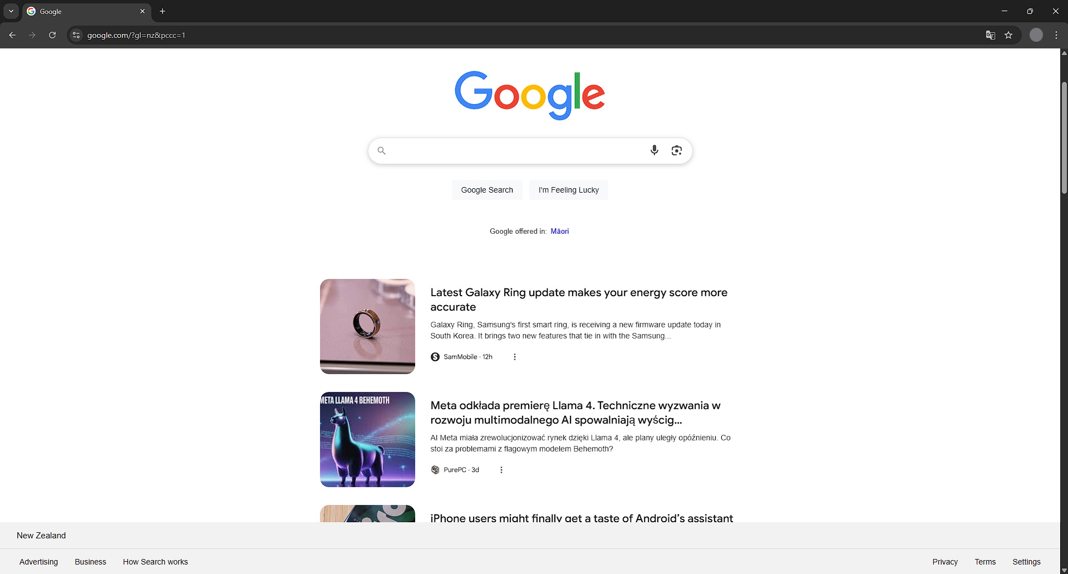Switch Google language to Māori
Viewport: 1068px width, 574px height.
click(x=559, y=231)
